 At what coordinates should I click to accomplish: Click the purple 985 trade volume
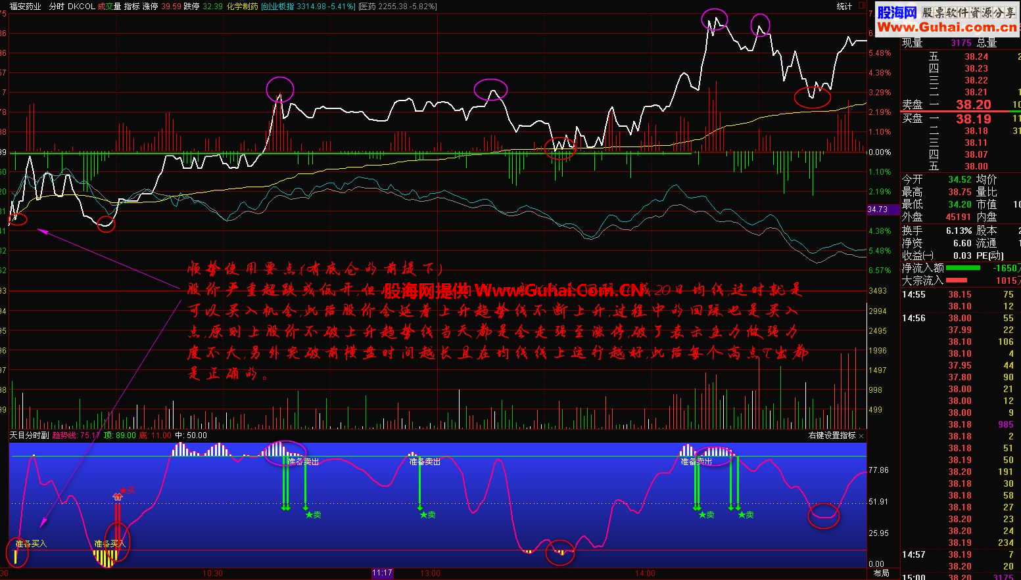coord(1006,425)
